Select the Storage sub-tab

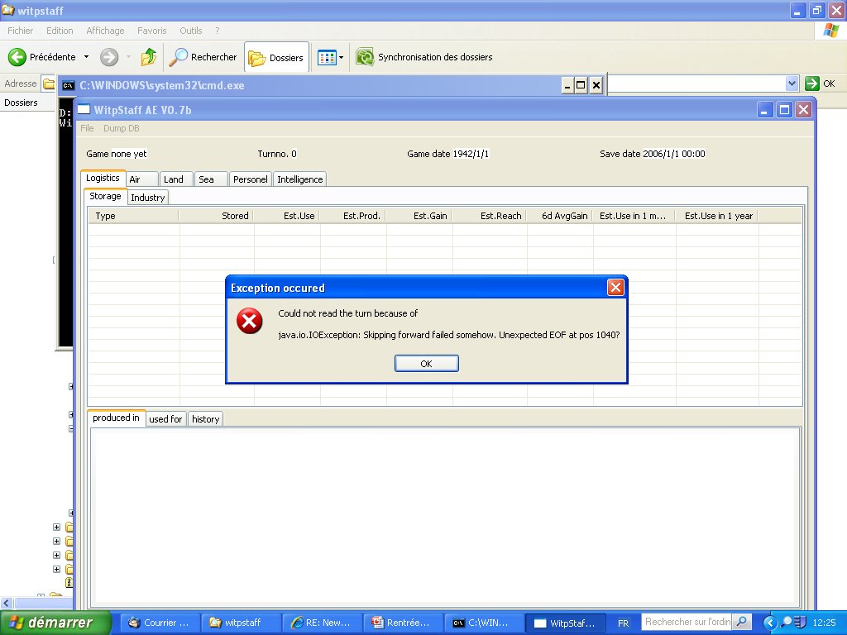(x=105, y=197)
